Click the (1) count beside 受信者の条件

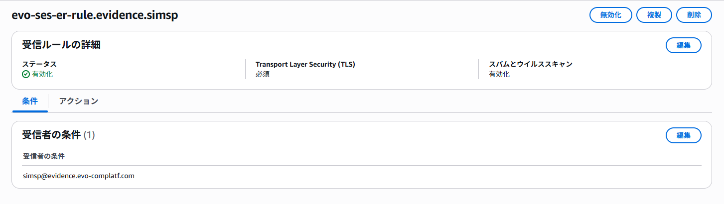pos(89,135)
